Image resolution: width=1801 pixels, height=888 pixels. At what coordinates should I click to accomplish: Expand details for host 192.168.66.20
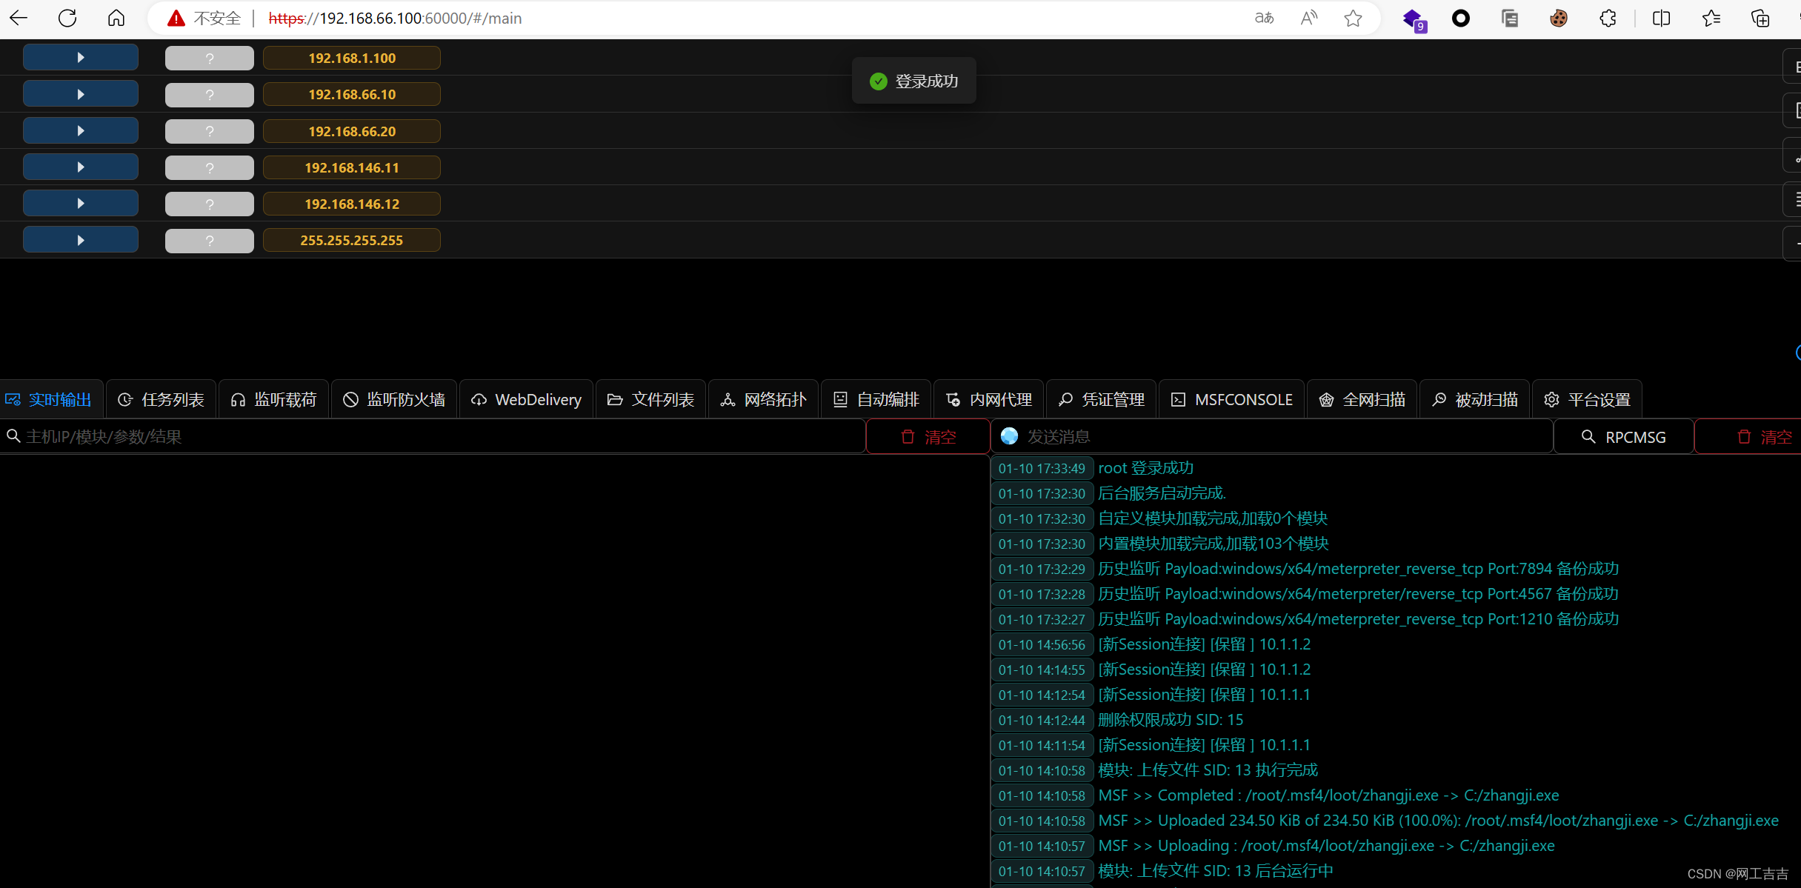coord(80,130)
